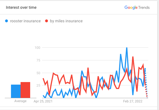Click the "Feb 27, 2022" date label
Image resolution: width=159 pixels, height=110 pixels.
tap(133, 101)
